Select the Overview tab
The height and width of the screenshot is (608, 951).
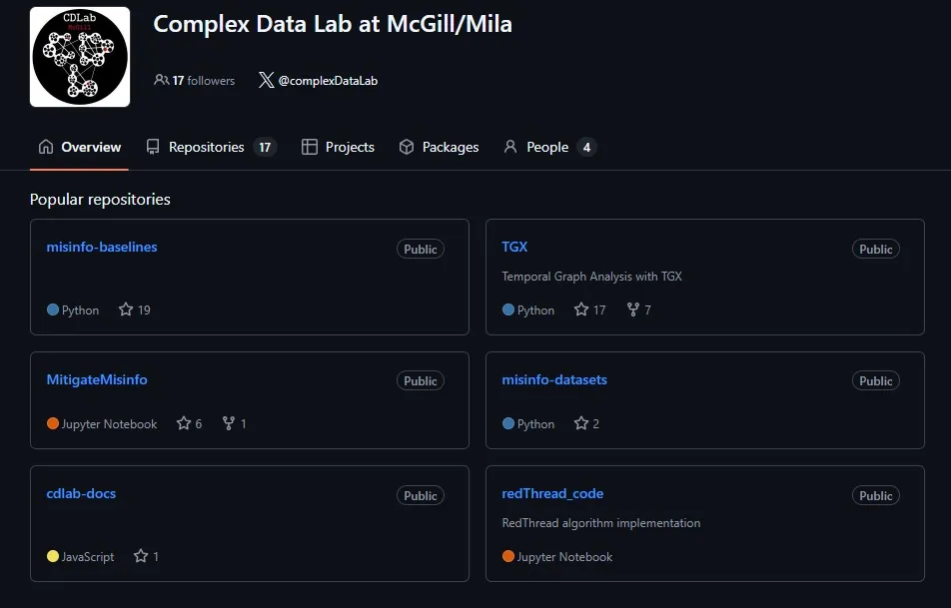pos(80,147)
